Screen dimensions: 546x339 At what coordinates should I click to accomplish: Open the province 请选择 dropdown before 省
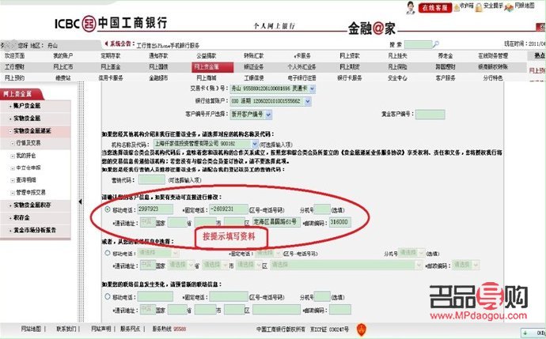(x=191, y=265)
